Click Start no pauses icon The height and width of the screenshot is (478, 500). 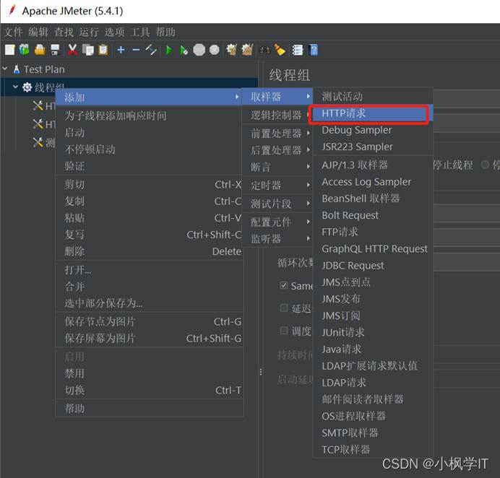(x=184, y=50)
